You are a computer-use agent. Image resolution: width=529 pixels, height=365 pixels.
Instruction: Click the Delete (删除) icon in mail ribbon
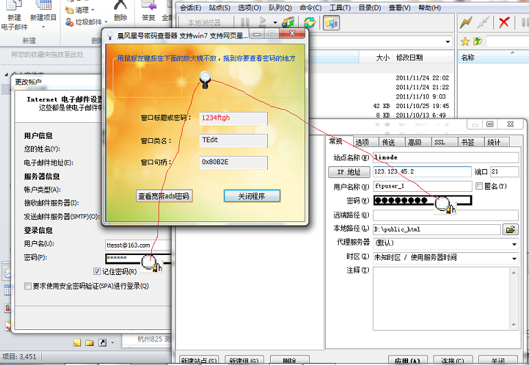[120, 10]
